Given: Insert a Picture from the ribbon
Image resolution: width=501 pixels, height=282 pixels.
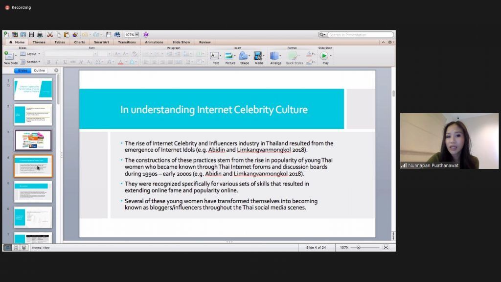Looking at the screenshot, I should [230, 57].
